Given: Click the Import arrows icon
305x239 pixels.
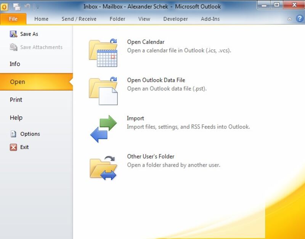Looking at the screenshot, I should (x=103, y=129).
